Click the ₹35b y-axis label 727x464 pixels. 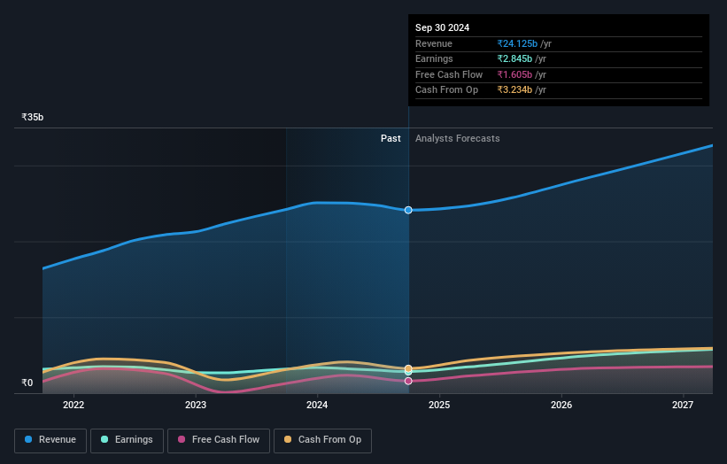pyautogui.click(x=33, y=117)
